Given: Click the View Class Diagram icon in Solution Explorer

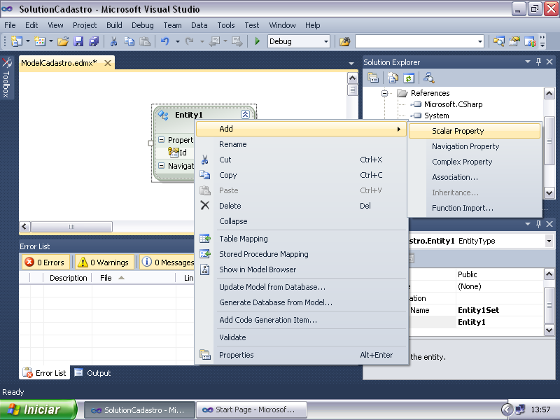Looking at the screenshot, I should click(428, 78).
